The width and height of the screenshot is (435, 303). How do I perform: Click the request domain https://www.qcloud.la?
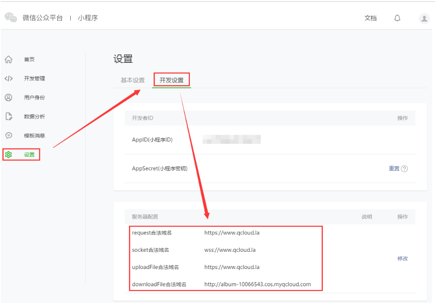(232, 233)
